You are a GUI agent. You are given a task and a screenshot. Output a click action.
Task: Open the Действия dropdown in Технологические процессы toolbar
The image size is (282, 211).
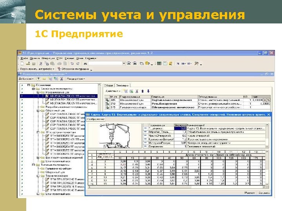[x=26, y=79]
